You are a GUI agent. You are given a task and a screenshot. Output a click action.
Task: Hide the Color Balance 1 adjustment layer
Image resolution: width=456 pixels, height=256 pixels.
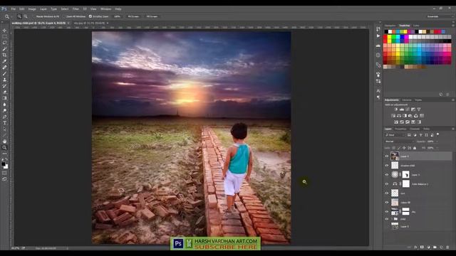(387, 183)
